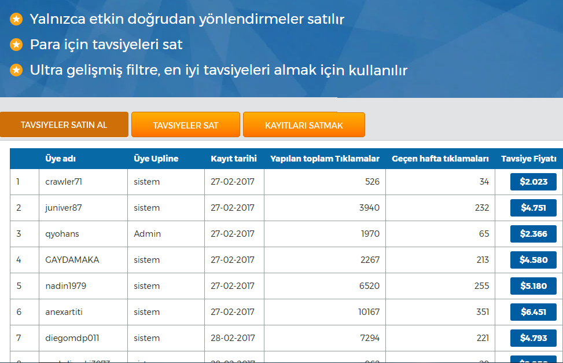Click the $2.366 price button
Screen dimensions: 563x363
(533, 234)
